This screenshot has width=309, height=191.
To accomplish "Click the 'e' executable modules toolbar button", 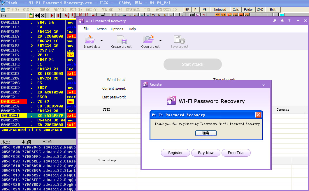I will pyautogui.click(x=118, y=15).
